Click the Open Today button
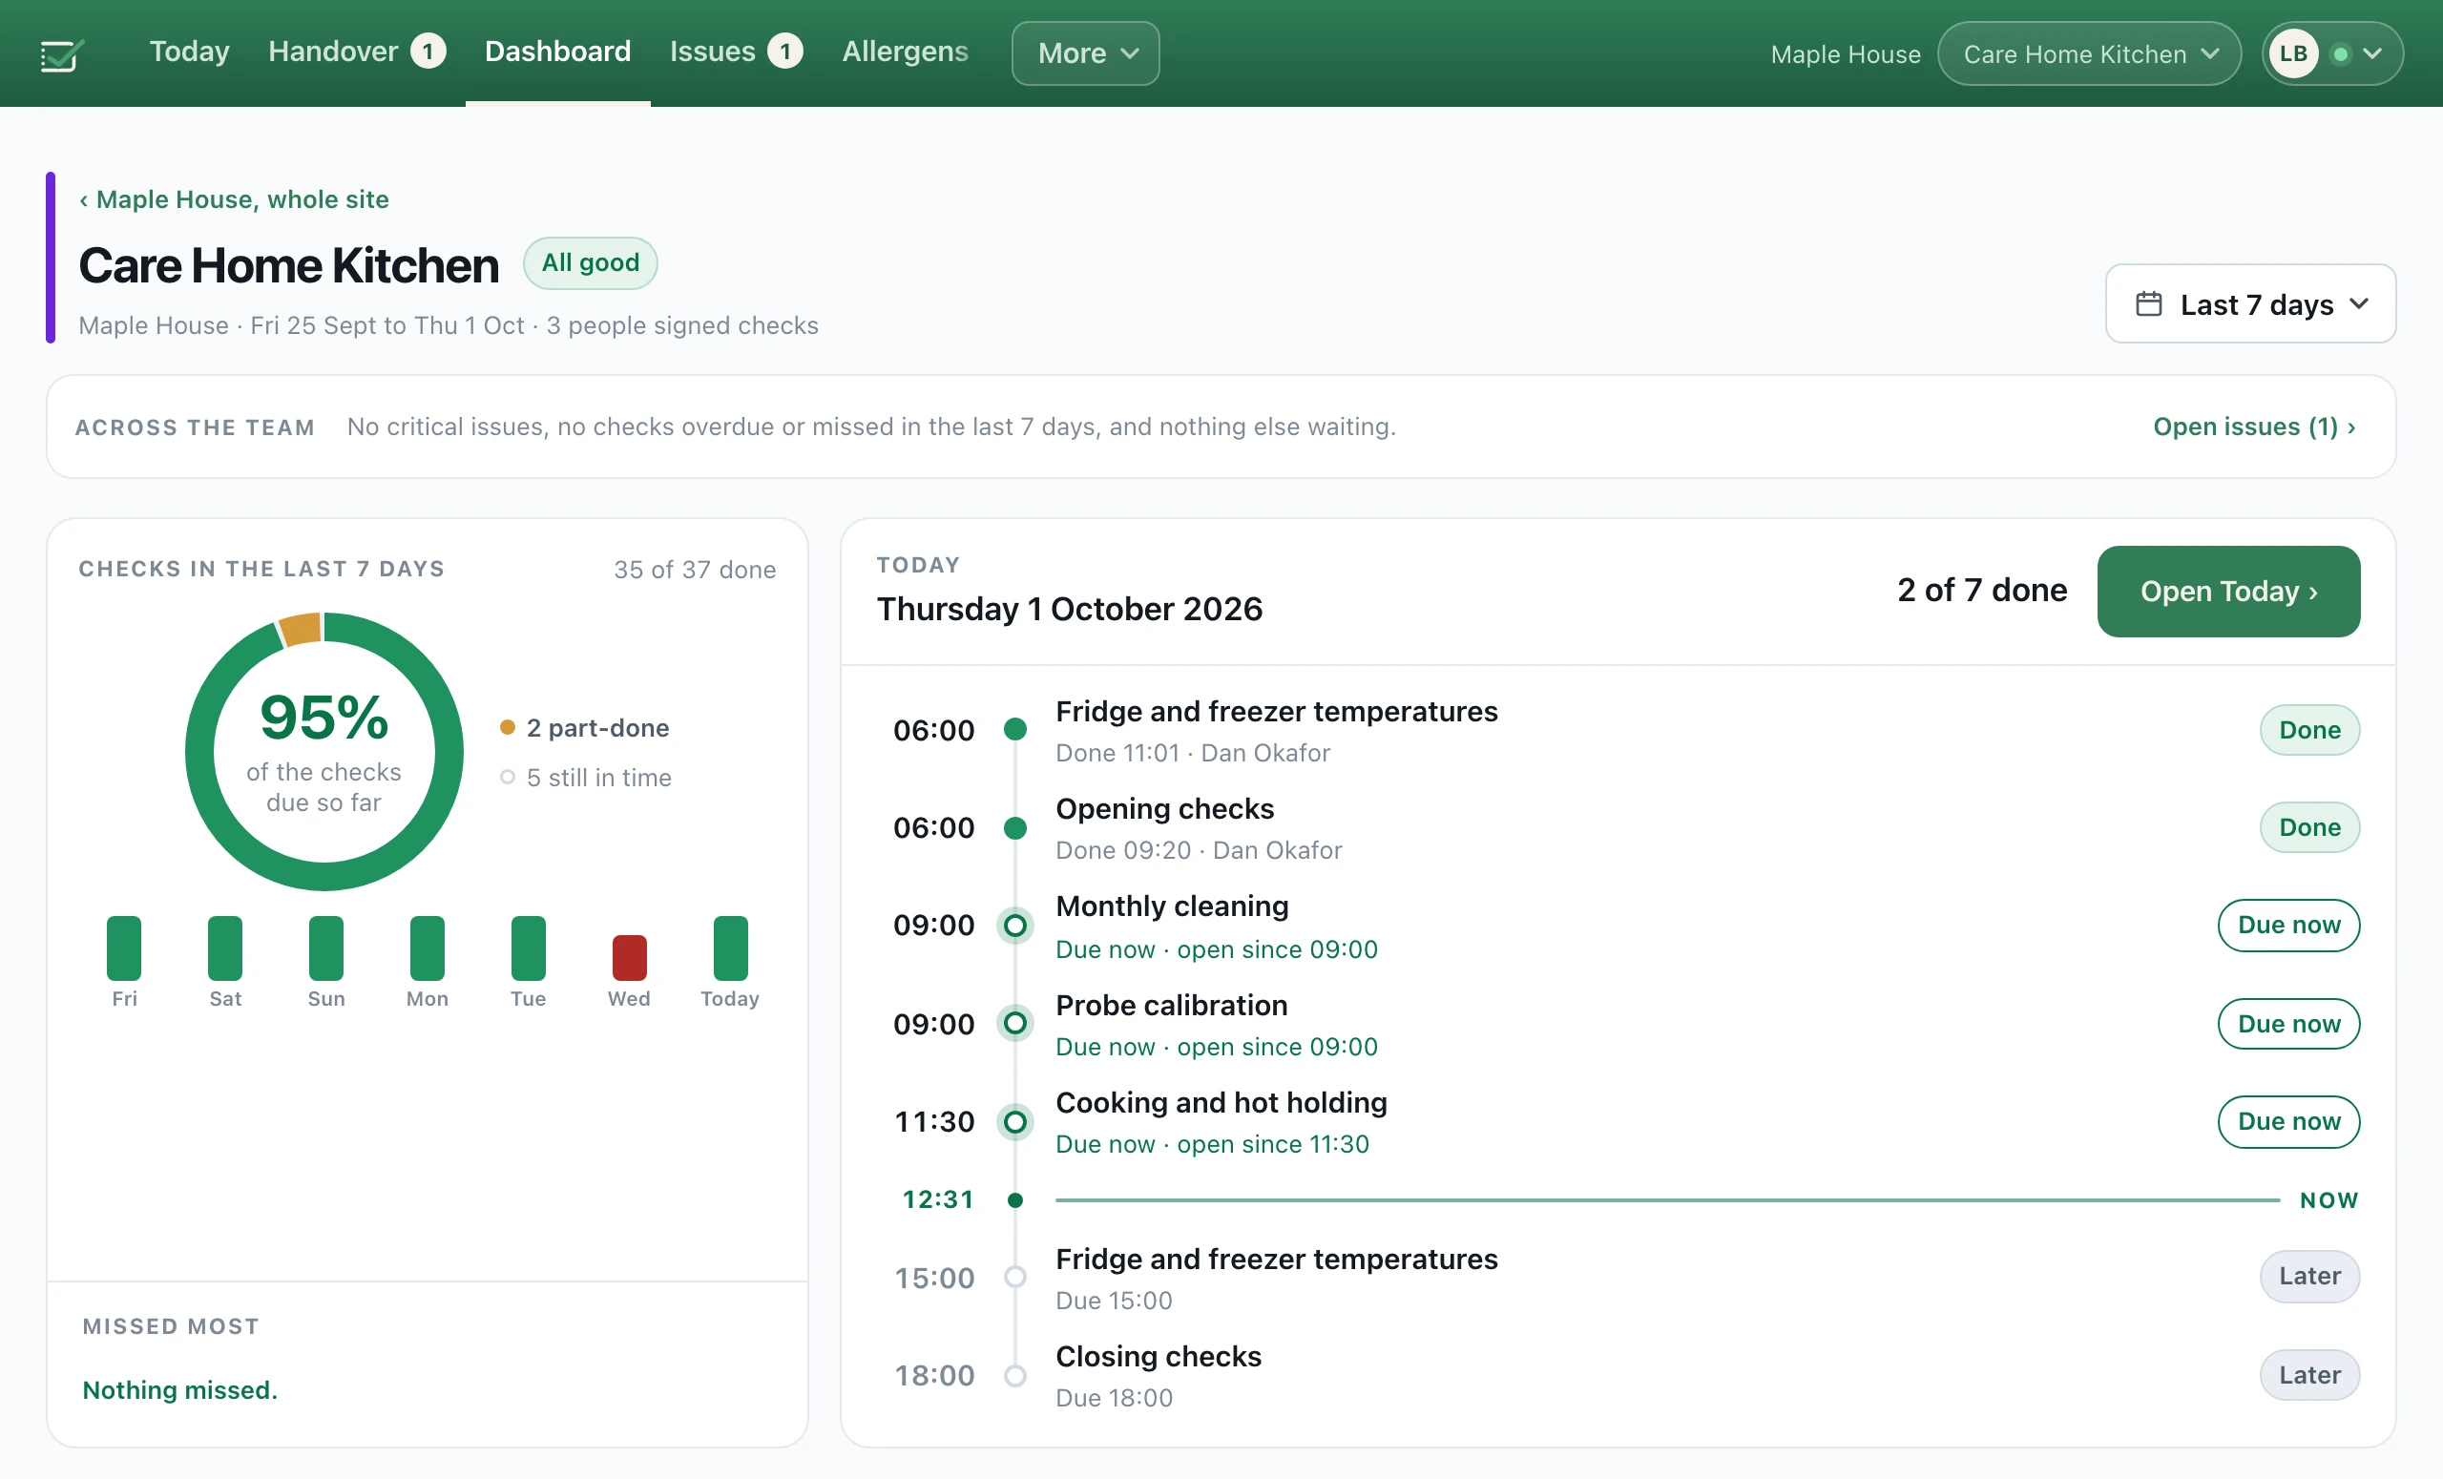Image resolution: width=2443 pixels, height=1479 pixels. (2228, 591)
